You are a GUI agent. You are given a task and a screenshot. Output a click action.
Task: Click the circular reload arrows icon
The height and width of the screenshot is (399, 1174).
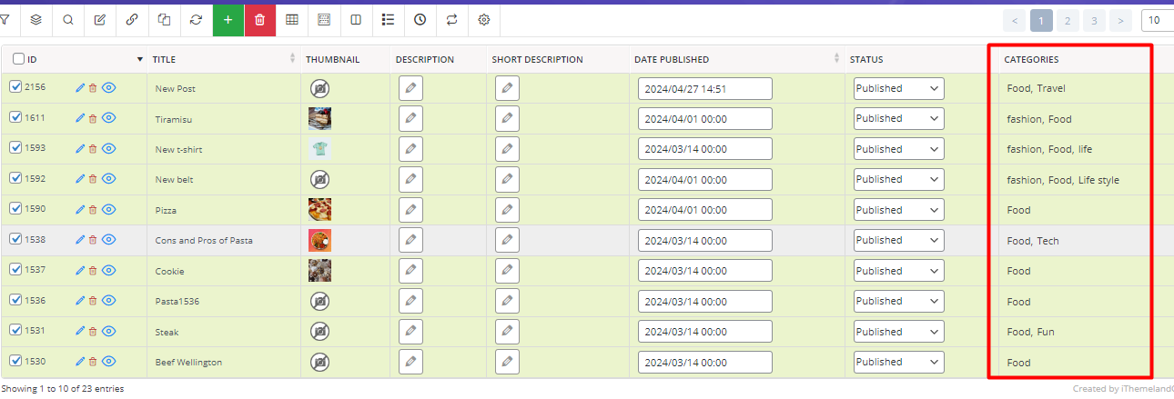[197, 19]
